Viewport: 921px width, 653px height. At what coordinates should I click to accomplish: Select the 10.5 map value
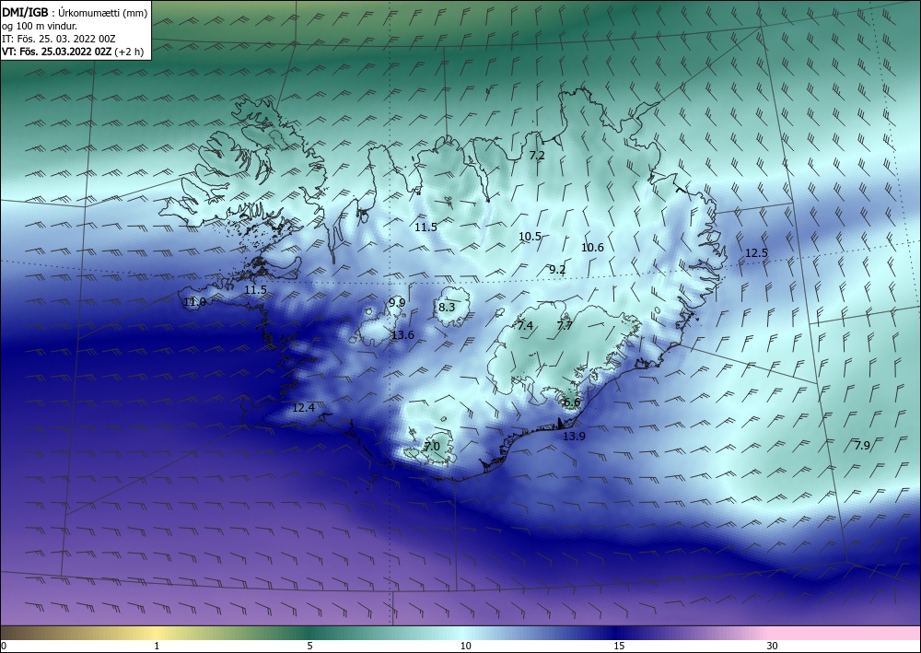(x=530, y=237)
